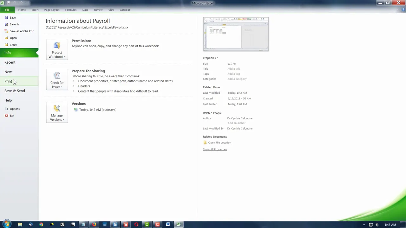Click the Open File Location link

(x=219, y=142)
